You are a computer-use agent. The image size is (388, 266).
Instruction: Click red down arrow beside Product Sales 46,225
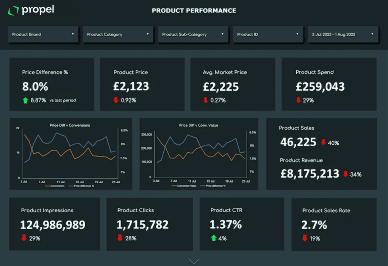point(323,142)
